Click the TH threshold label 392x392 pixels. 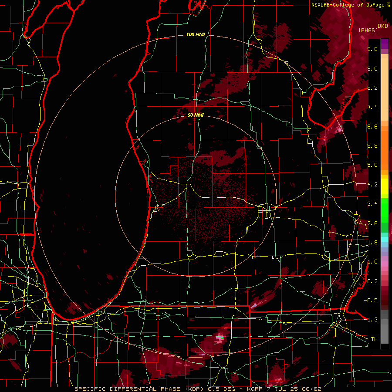pos(374,339)
